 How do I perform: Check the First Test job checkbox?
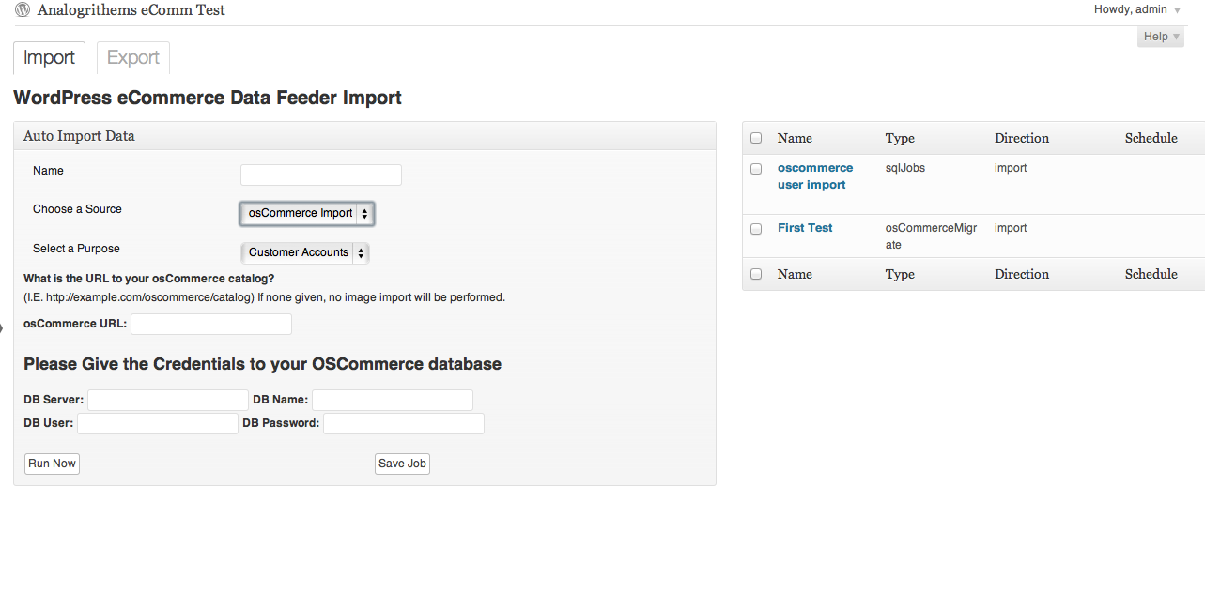pos(756,229)
